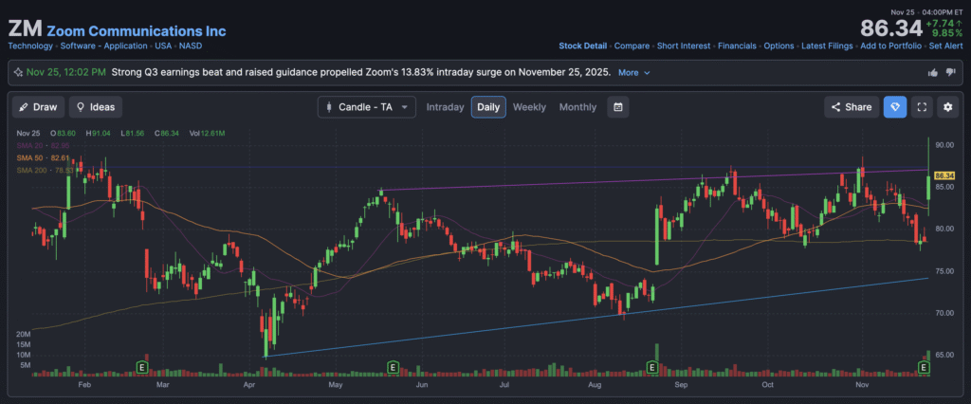Image resolution: width=971 pixels, height=404 pixels.
Task: Open the Draw tool
Action: [38, 107]
